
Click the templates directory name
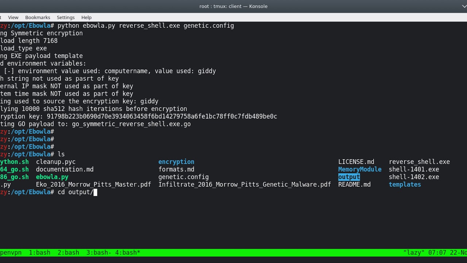(405, 184)
